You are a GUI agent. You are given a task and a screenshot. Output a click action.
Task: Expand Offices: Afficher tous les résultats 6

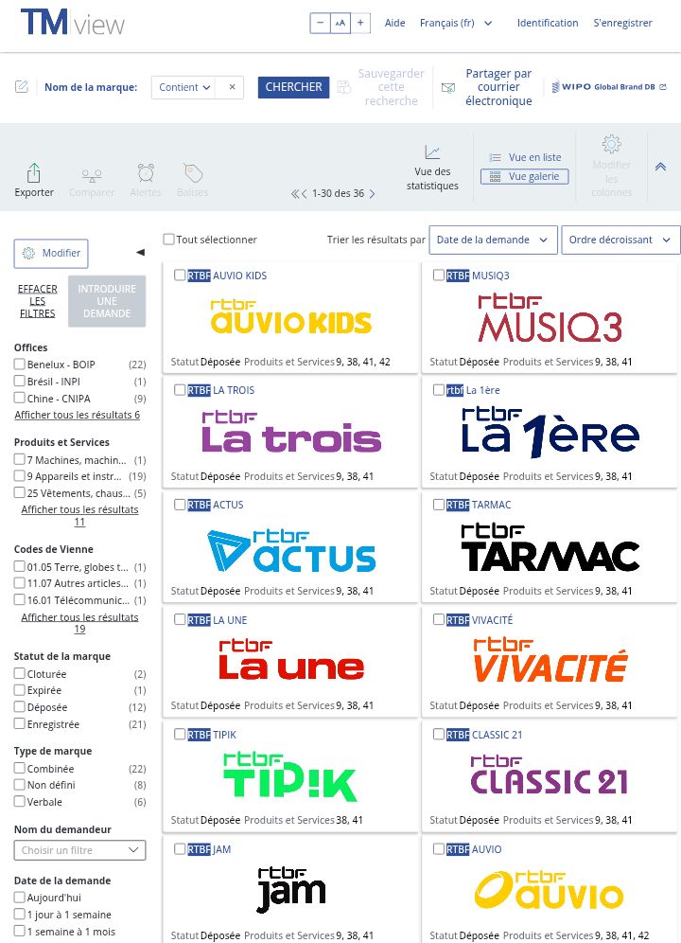77,415
